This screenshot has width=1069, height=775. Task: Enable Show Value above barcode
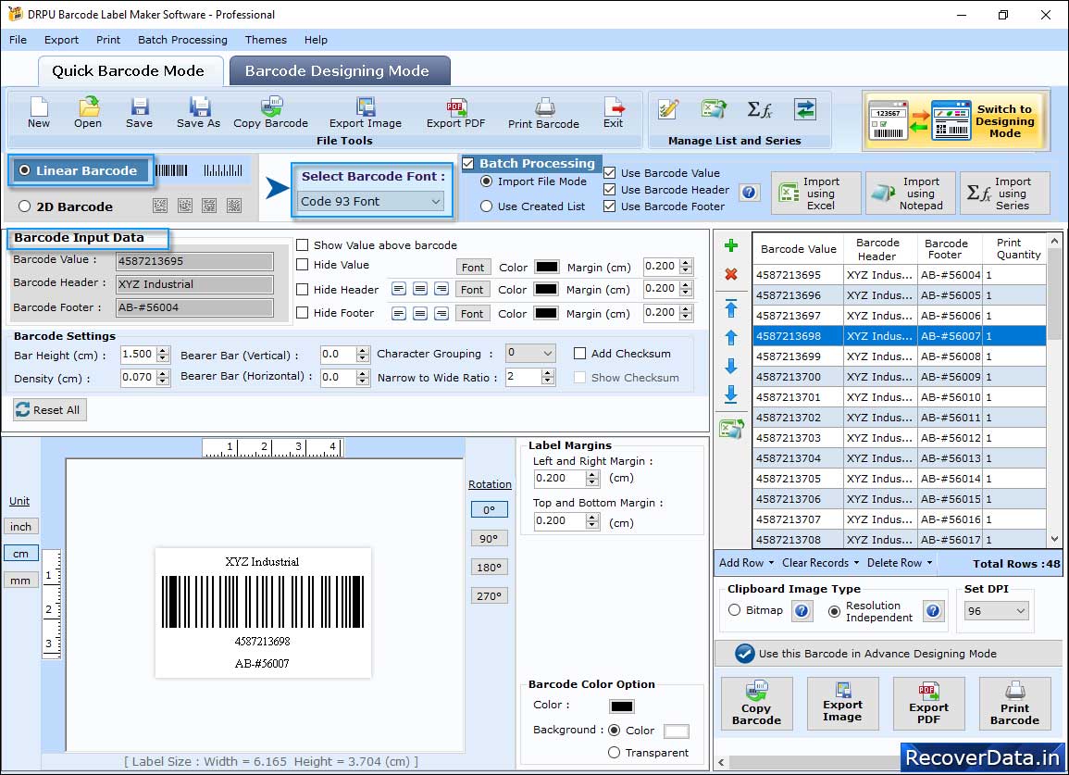click(302, 245)
